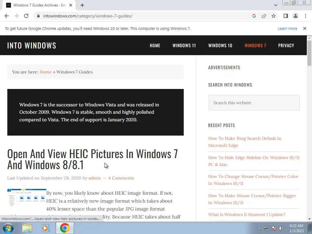Image resolution: width=312 pixels, height=234 pixels.
Task: Open the Chrome three-dot menu
Action: 305,16
